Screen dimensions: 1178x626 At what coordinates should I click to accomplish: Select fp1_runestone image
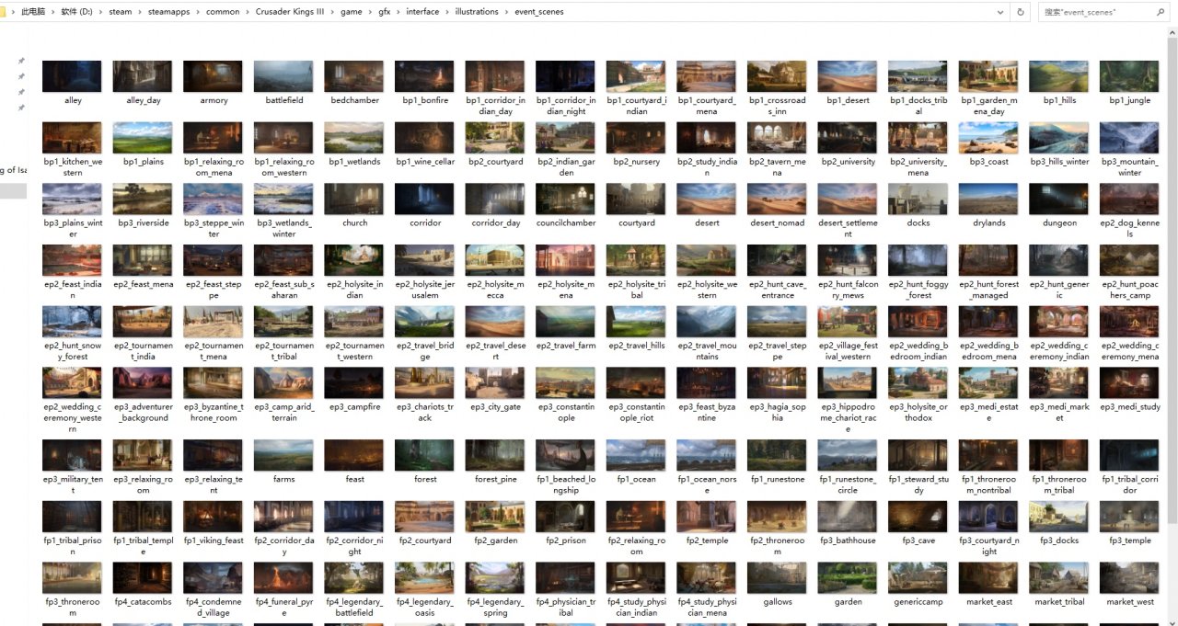coord(777,455)
